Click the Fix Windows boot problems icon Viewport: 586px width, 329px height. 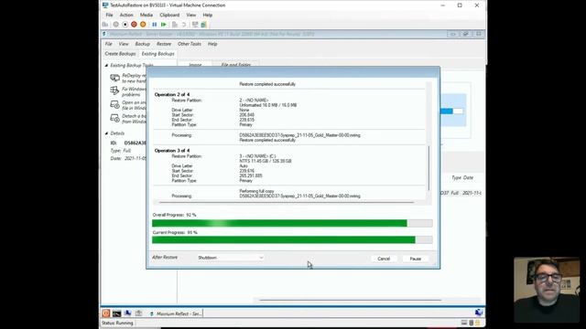114,91
